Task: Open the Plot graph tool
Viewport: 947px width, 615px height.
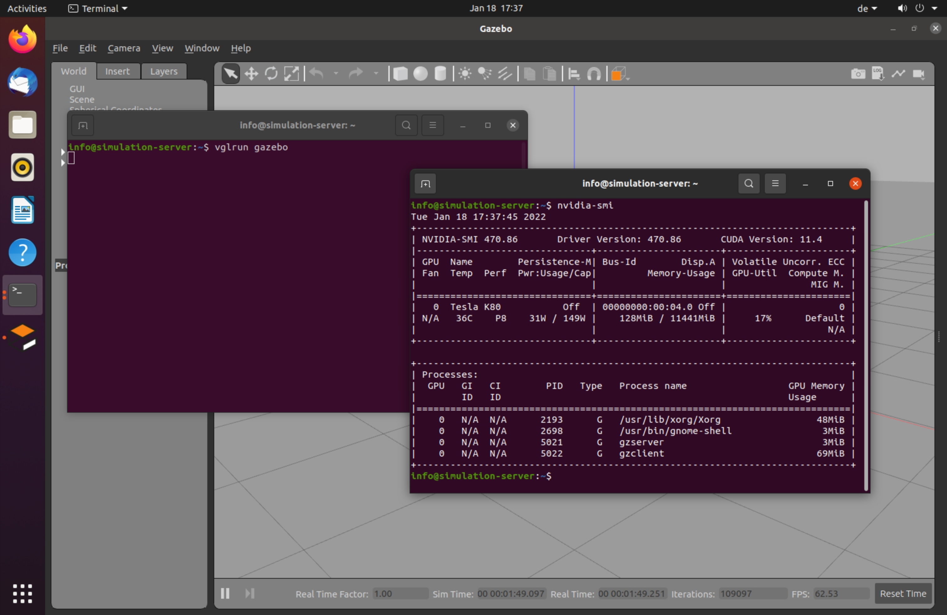Action: point(898,74)
